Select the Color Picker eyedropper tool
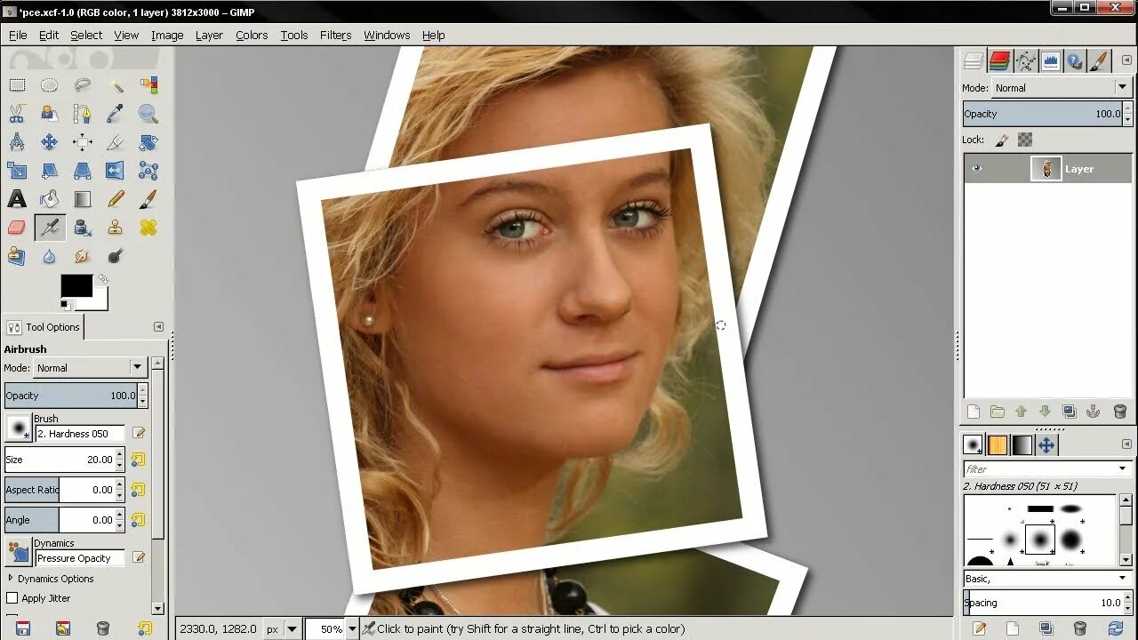The image size is (1138, 640). pyautogui.click(x=116, y=114)
